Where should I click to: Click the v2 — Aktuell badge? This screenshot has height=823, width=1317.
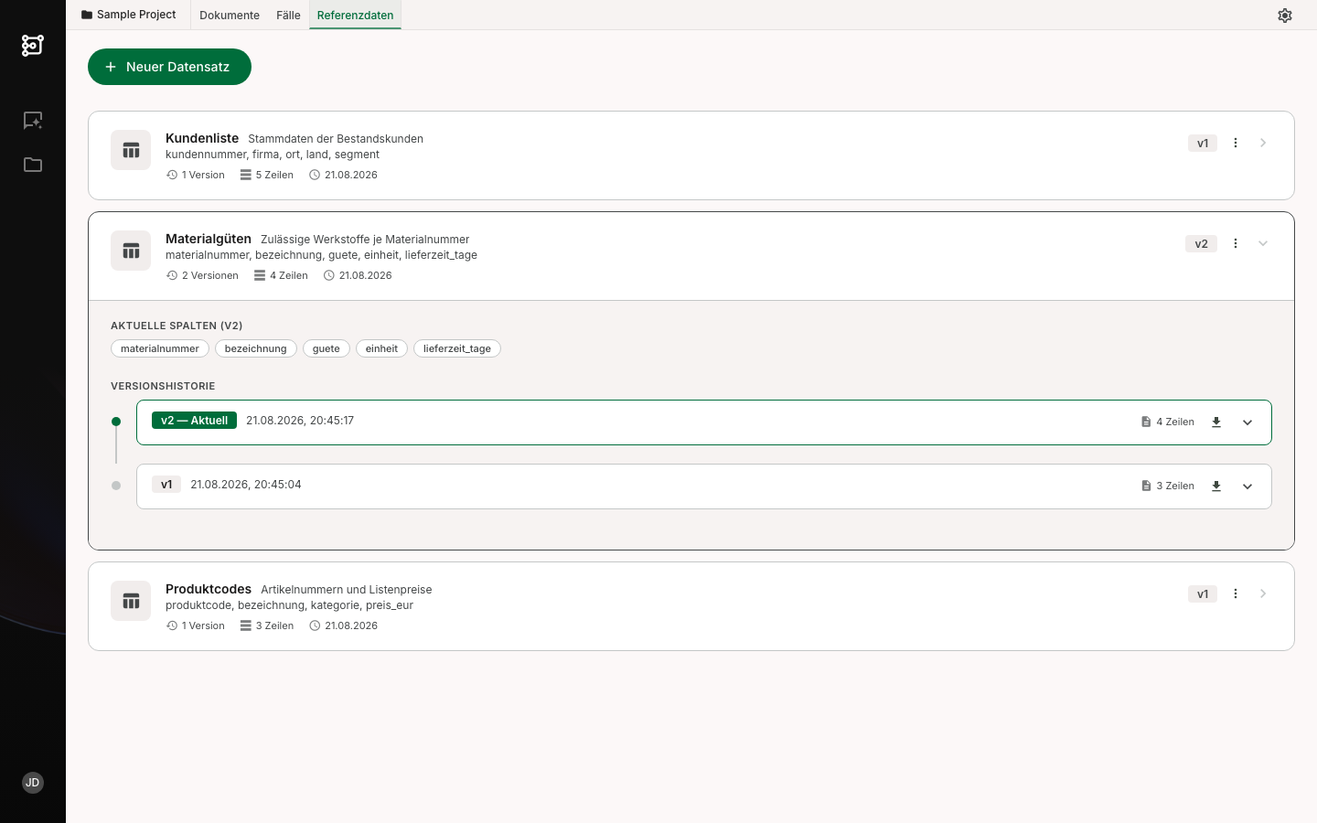coord(194,421)
